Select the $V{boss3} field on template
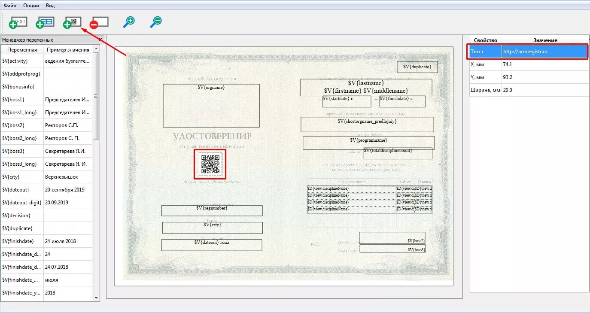 (x=393, y=248)
